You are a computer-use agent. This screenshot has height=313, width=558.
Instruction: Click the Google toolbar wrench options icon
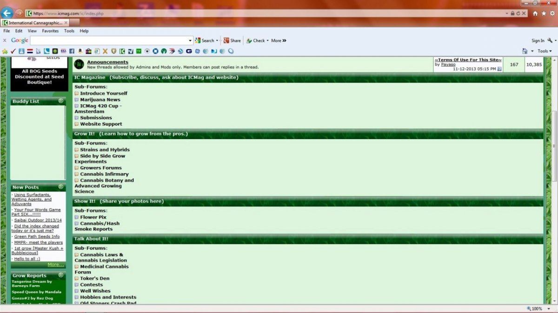point(550,40)
